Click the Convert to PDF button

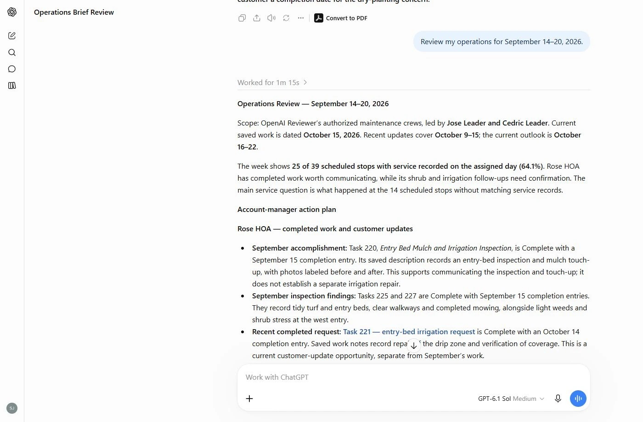tap(341, 18)
